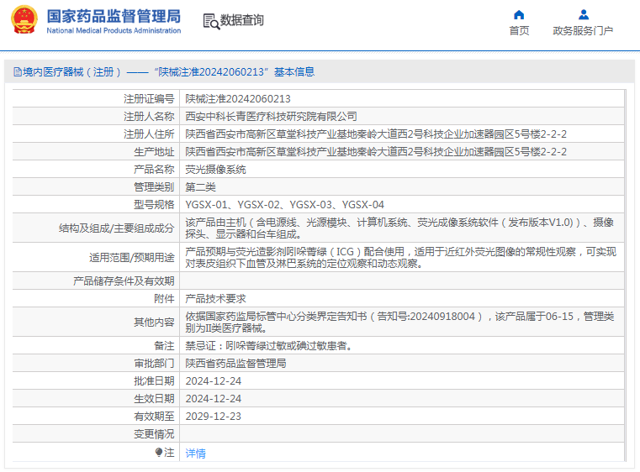
Task: Click management category 第二类
Action: pyautogui.click(x=200, y=187)
